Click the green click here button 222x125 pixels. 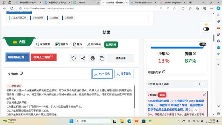click(x=111, y=44)
